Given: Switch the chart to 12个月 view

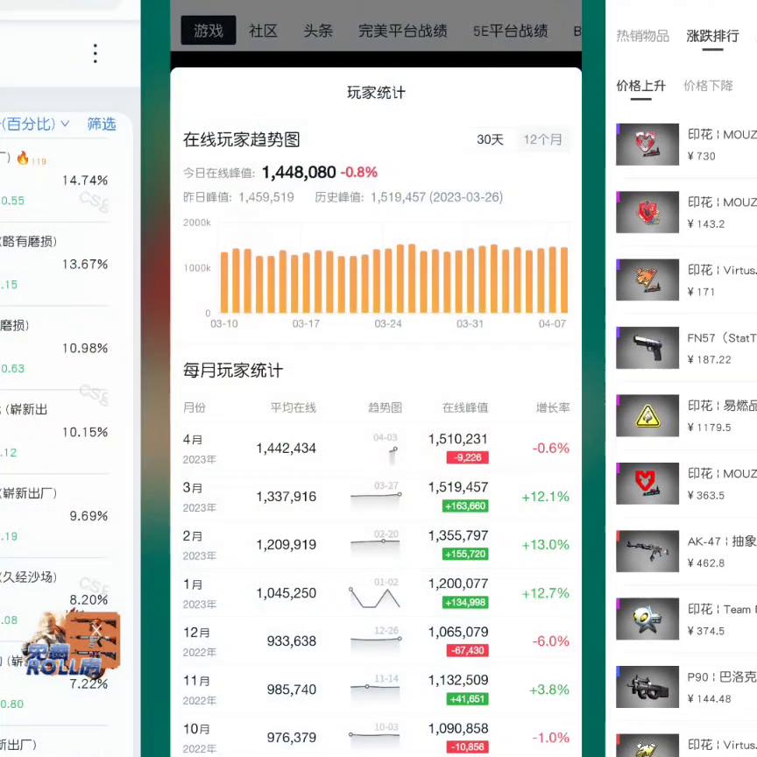Looking at the screenshot, I should (x=542, y=139).
